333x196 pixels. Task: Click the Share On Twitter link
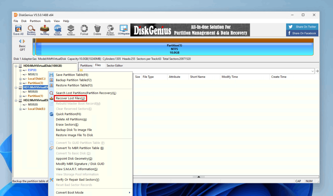pyautogui.click(x=302, y=26)
